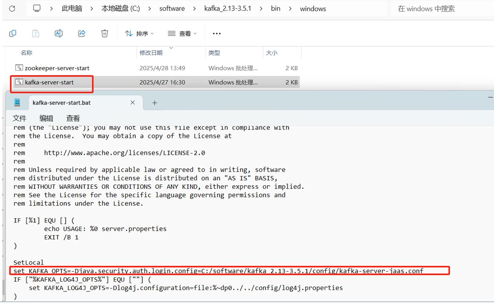Click the Paste icon in Explorer toolbar
The height and width of the screenshot is (303, 494).
coord(35,34)
